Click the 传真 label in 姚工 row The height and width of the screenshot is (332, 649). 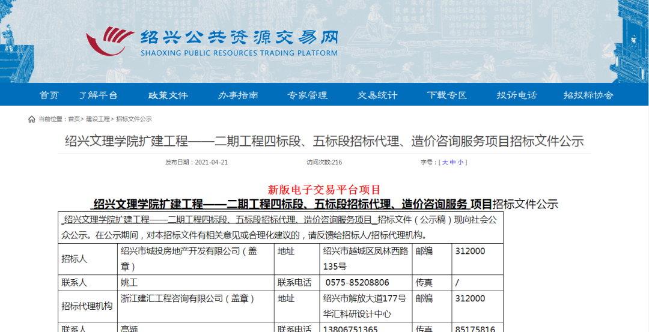click(x=424, y=283)
